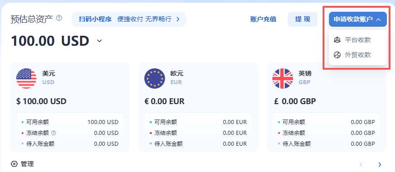Viewport: 395px width, 172px height.
Task: Go to previous currency cards page
Action: tap(361, 165)
